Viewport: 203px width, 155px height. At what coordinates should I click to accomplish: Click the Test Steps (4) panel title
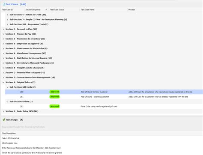pyautogui.click(x=15, y=120)
